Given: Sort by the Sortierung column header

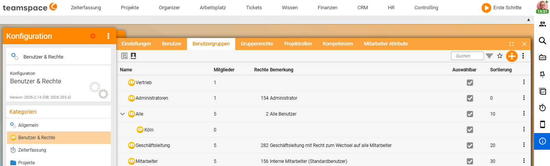Looking at the screenshot, I should 501,70.
